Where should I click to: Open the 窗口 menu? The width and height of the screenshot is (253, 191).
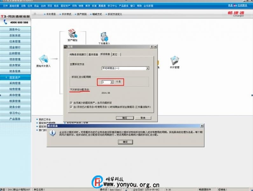pyautogui.click(x=133, y=6)
